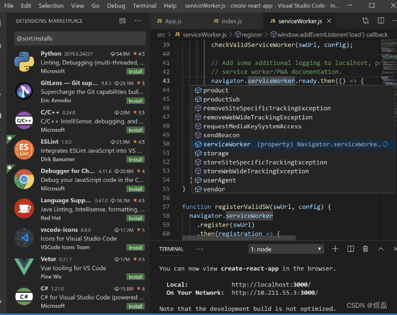
Task: Click the vscode-icons extension logo
Action: pyautogui.click(x=24, y=237)
